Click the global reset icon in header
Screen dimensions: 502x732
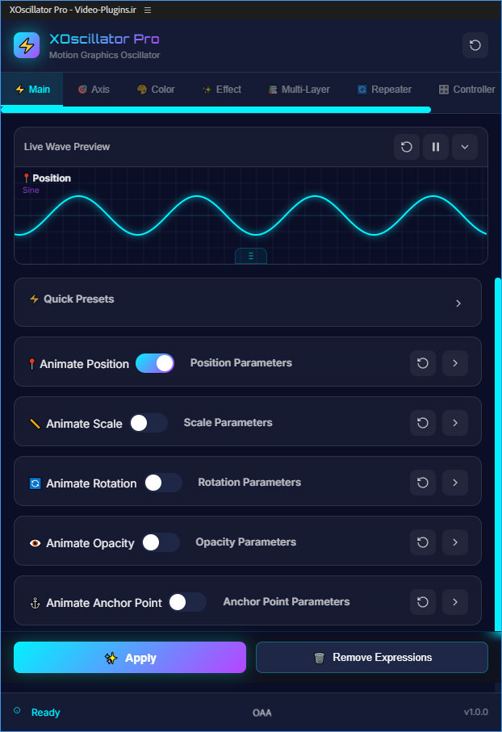(475, 45)
